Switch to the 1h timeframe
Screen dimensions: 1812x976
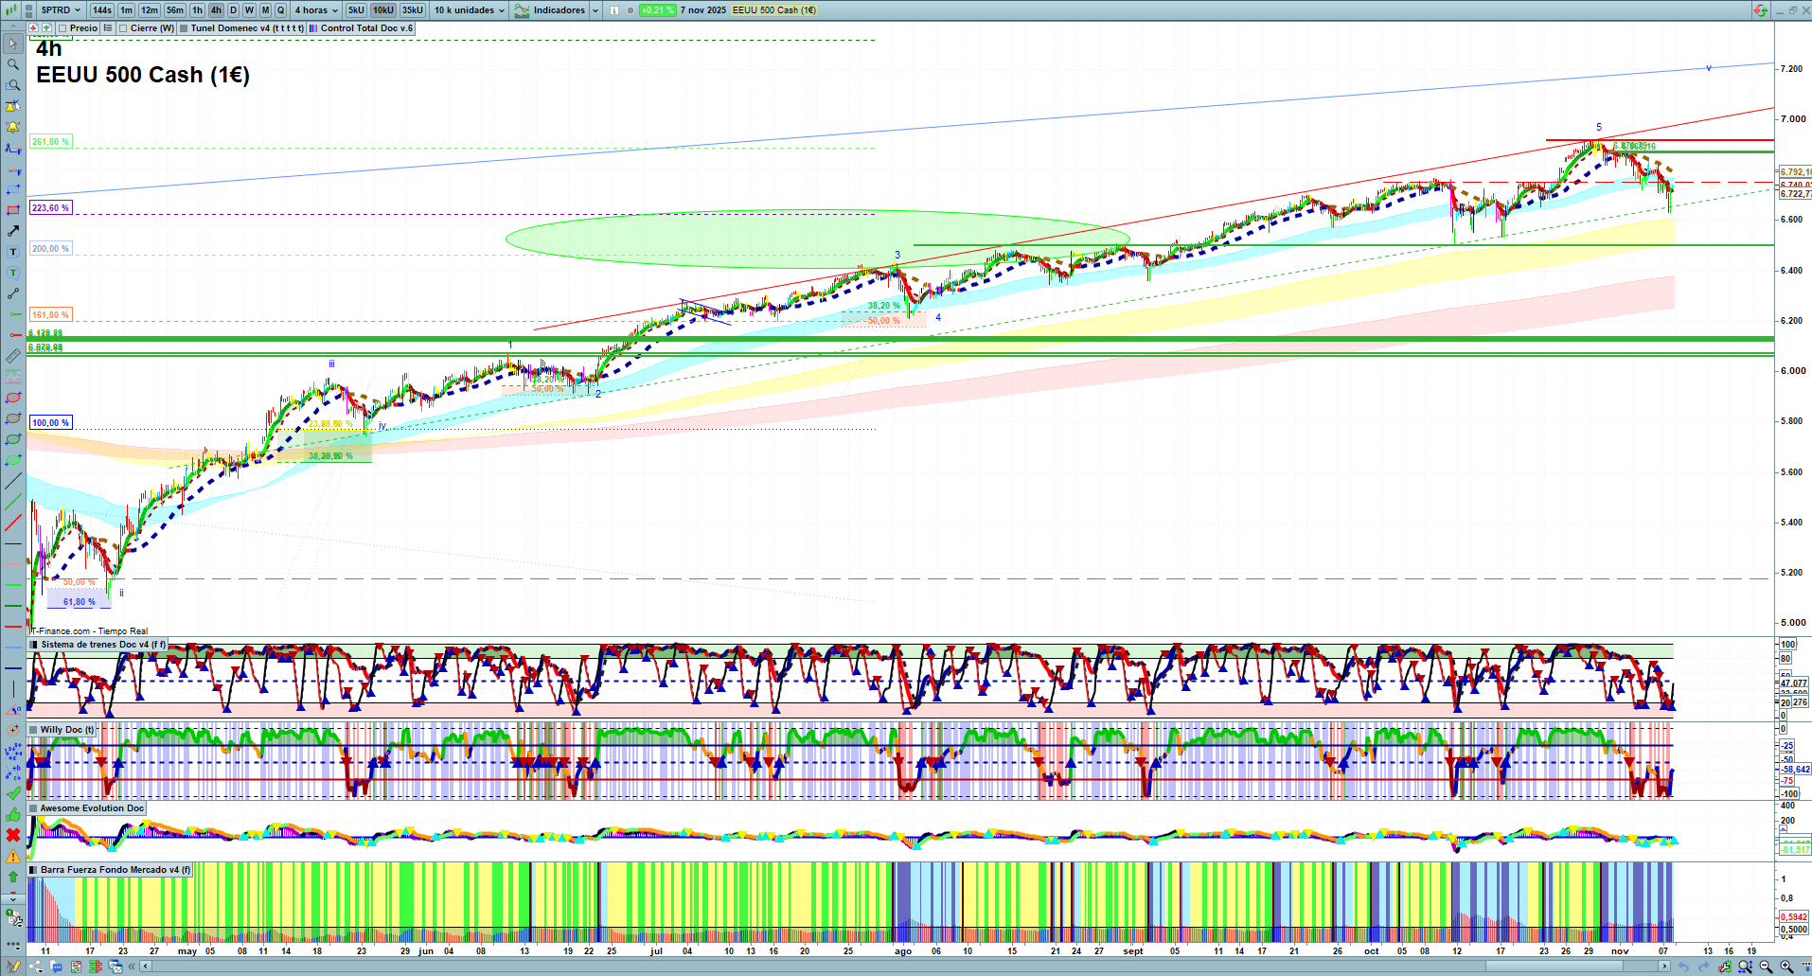click(197, 10)
